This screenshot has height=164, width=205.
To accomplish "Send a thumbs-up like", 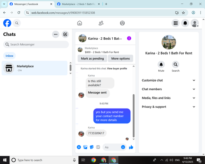I will point(131,147).
